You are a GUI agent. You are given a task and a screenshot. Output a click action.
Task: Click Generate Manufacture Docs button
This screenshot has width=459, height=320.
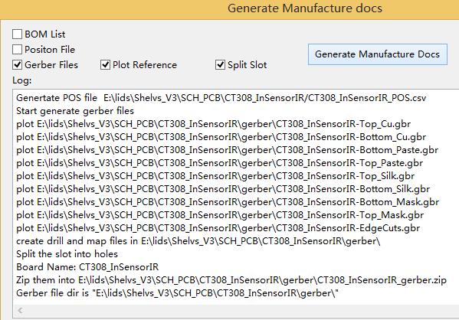coord(377,54)
